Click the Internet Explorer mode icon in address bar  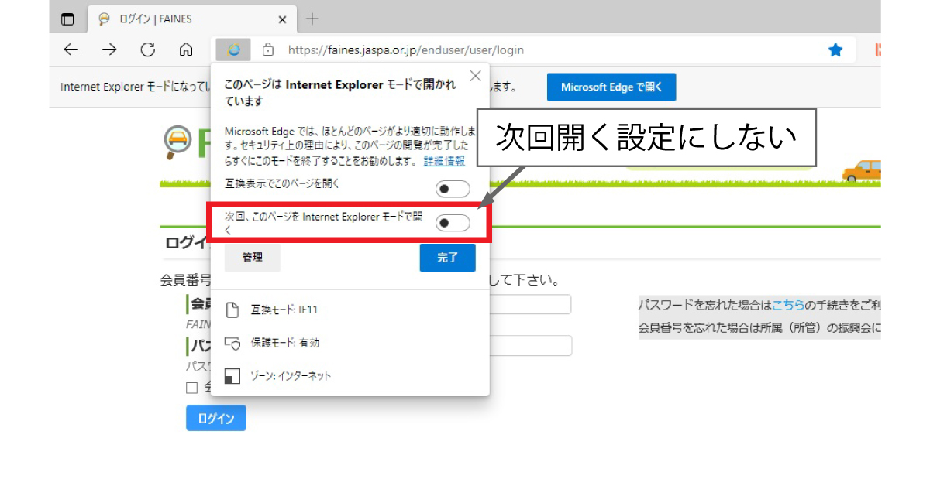tap(233, 50)
